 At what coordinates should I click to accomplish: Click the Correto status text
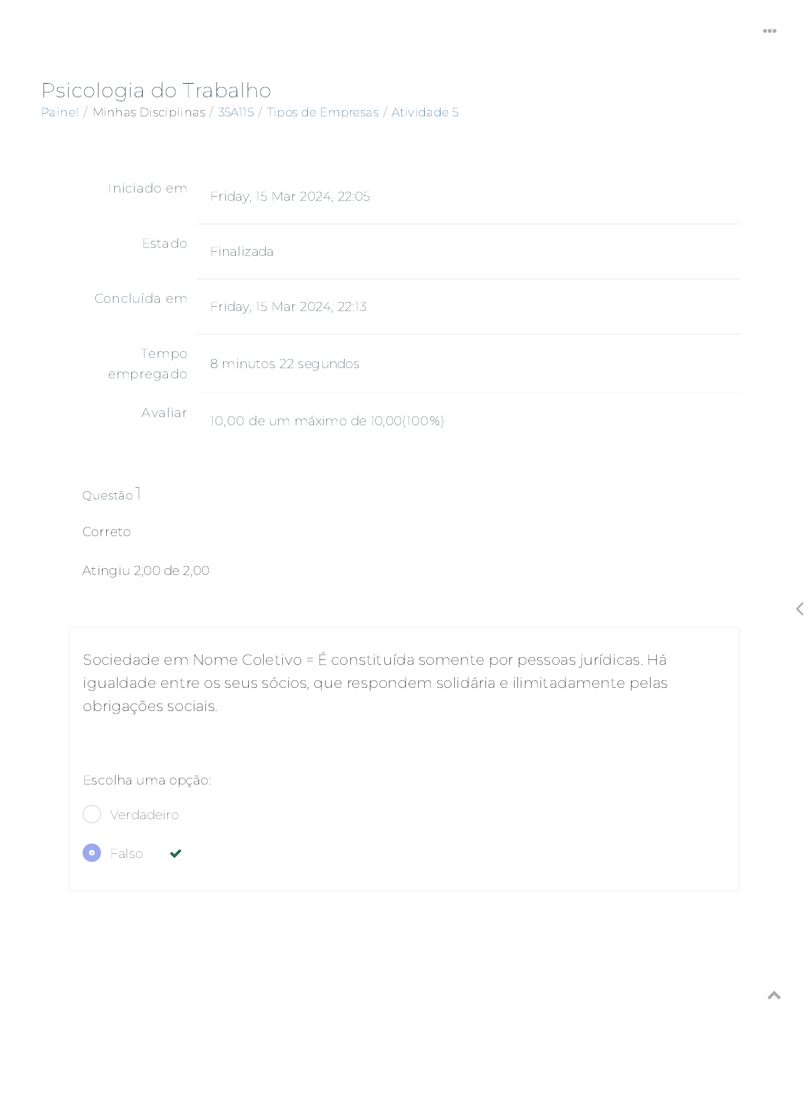coord(106,532)
